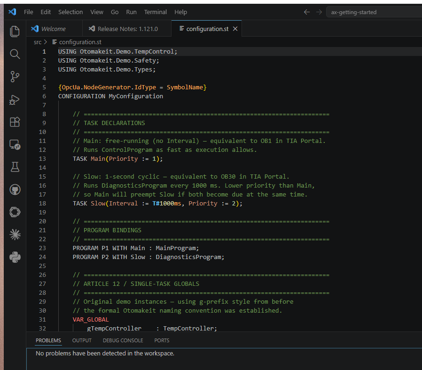Open the Edit menu

click(x=46, y=12)
